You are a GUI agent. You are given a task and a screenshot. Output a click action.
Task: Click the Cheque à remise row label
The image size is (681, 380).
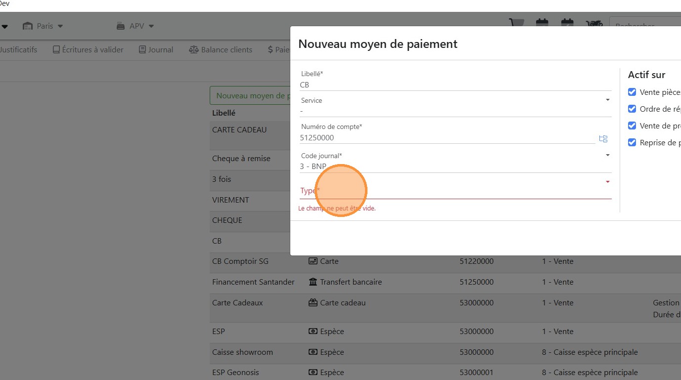pyautogui.click(x=241, y=159)
